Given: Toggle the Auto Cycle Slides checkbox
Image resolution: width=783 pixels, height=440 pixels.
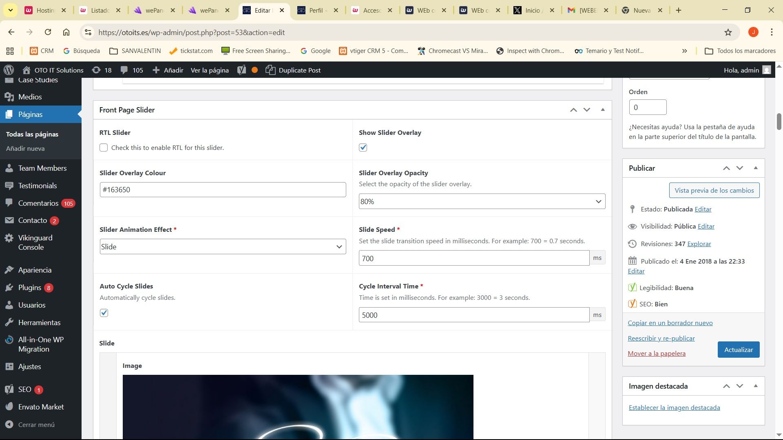Looking at the screenshot, I should 104,313.
